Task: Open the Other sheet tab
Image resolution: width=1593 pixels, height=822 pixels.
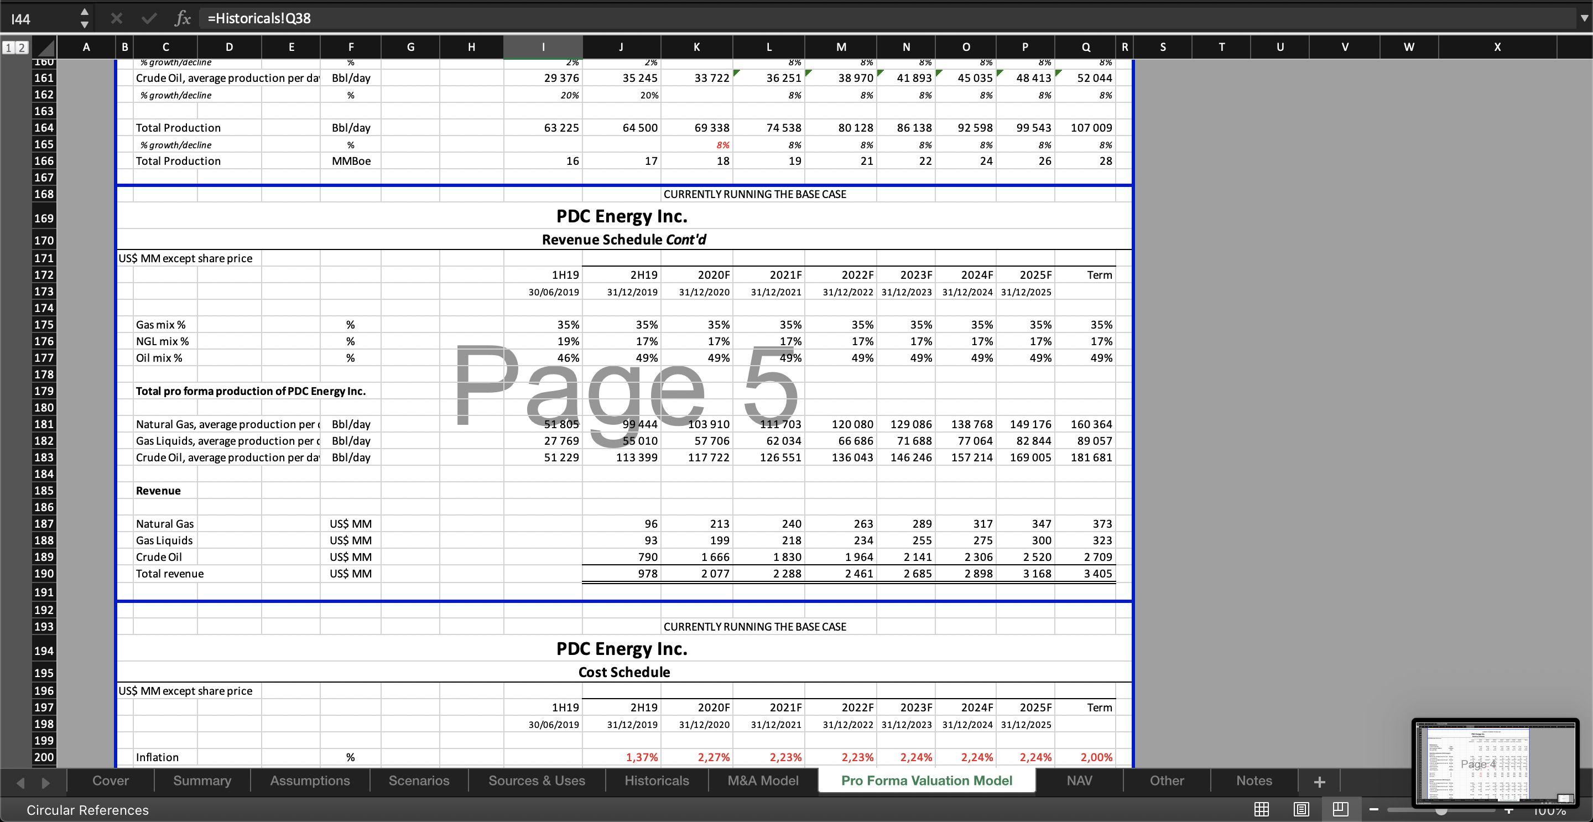Action: click(x=1167, y=781)
